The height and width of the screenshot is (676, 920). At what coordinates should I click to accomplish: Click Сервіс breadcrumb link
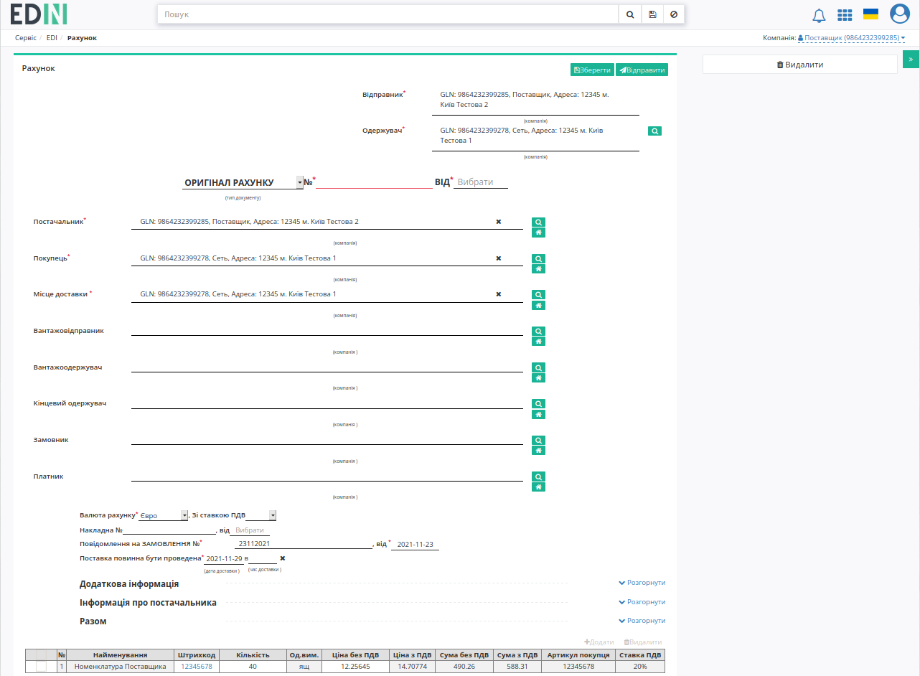[x=26, y=37]
